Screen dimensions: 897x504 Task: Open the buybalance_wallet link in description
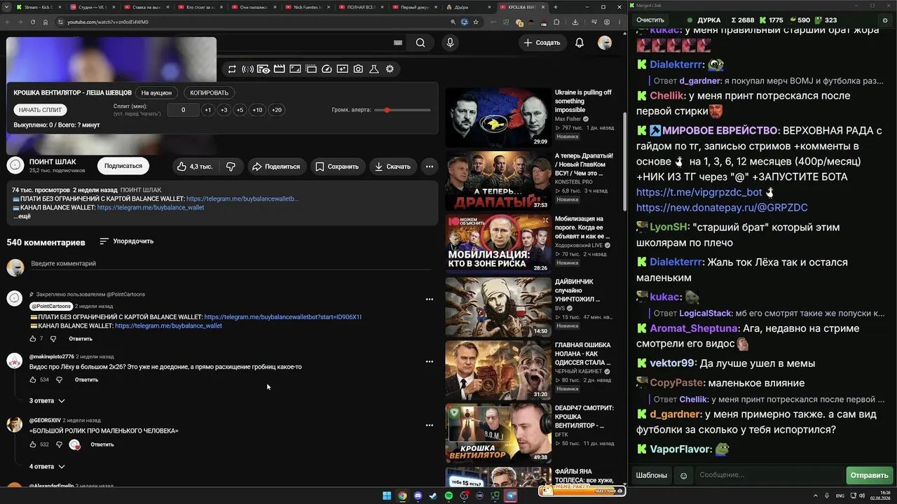pos(151,208)
